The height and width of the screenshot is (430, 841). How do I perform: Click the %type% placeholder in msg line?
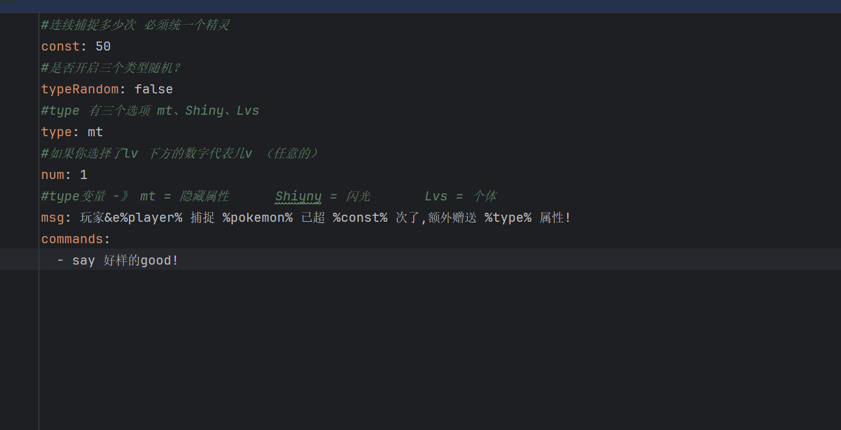pyautogui.click(x=508, y=218)
